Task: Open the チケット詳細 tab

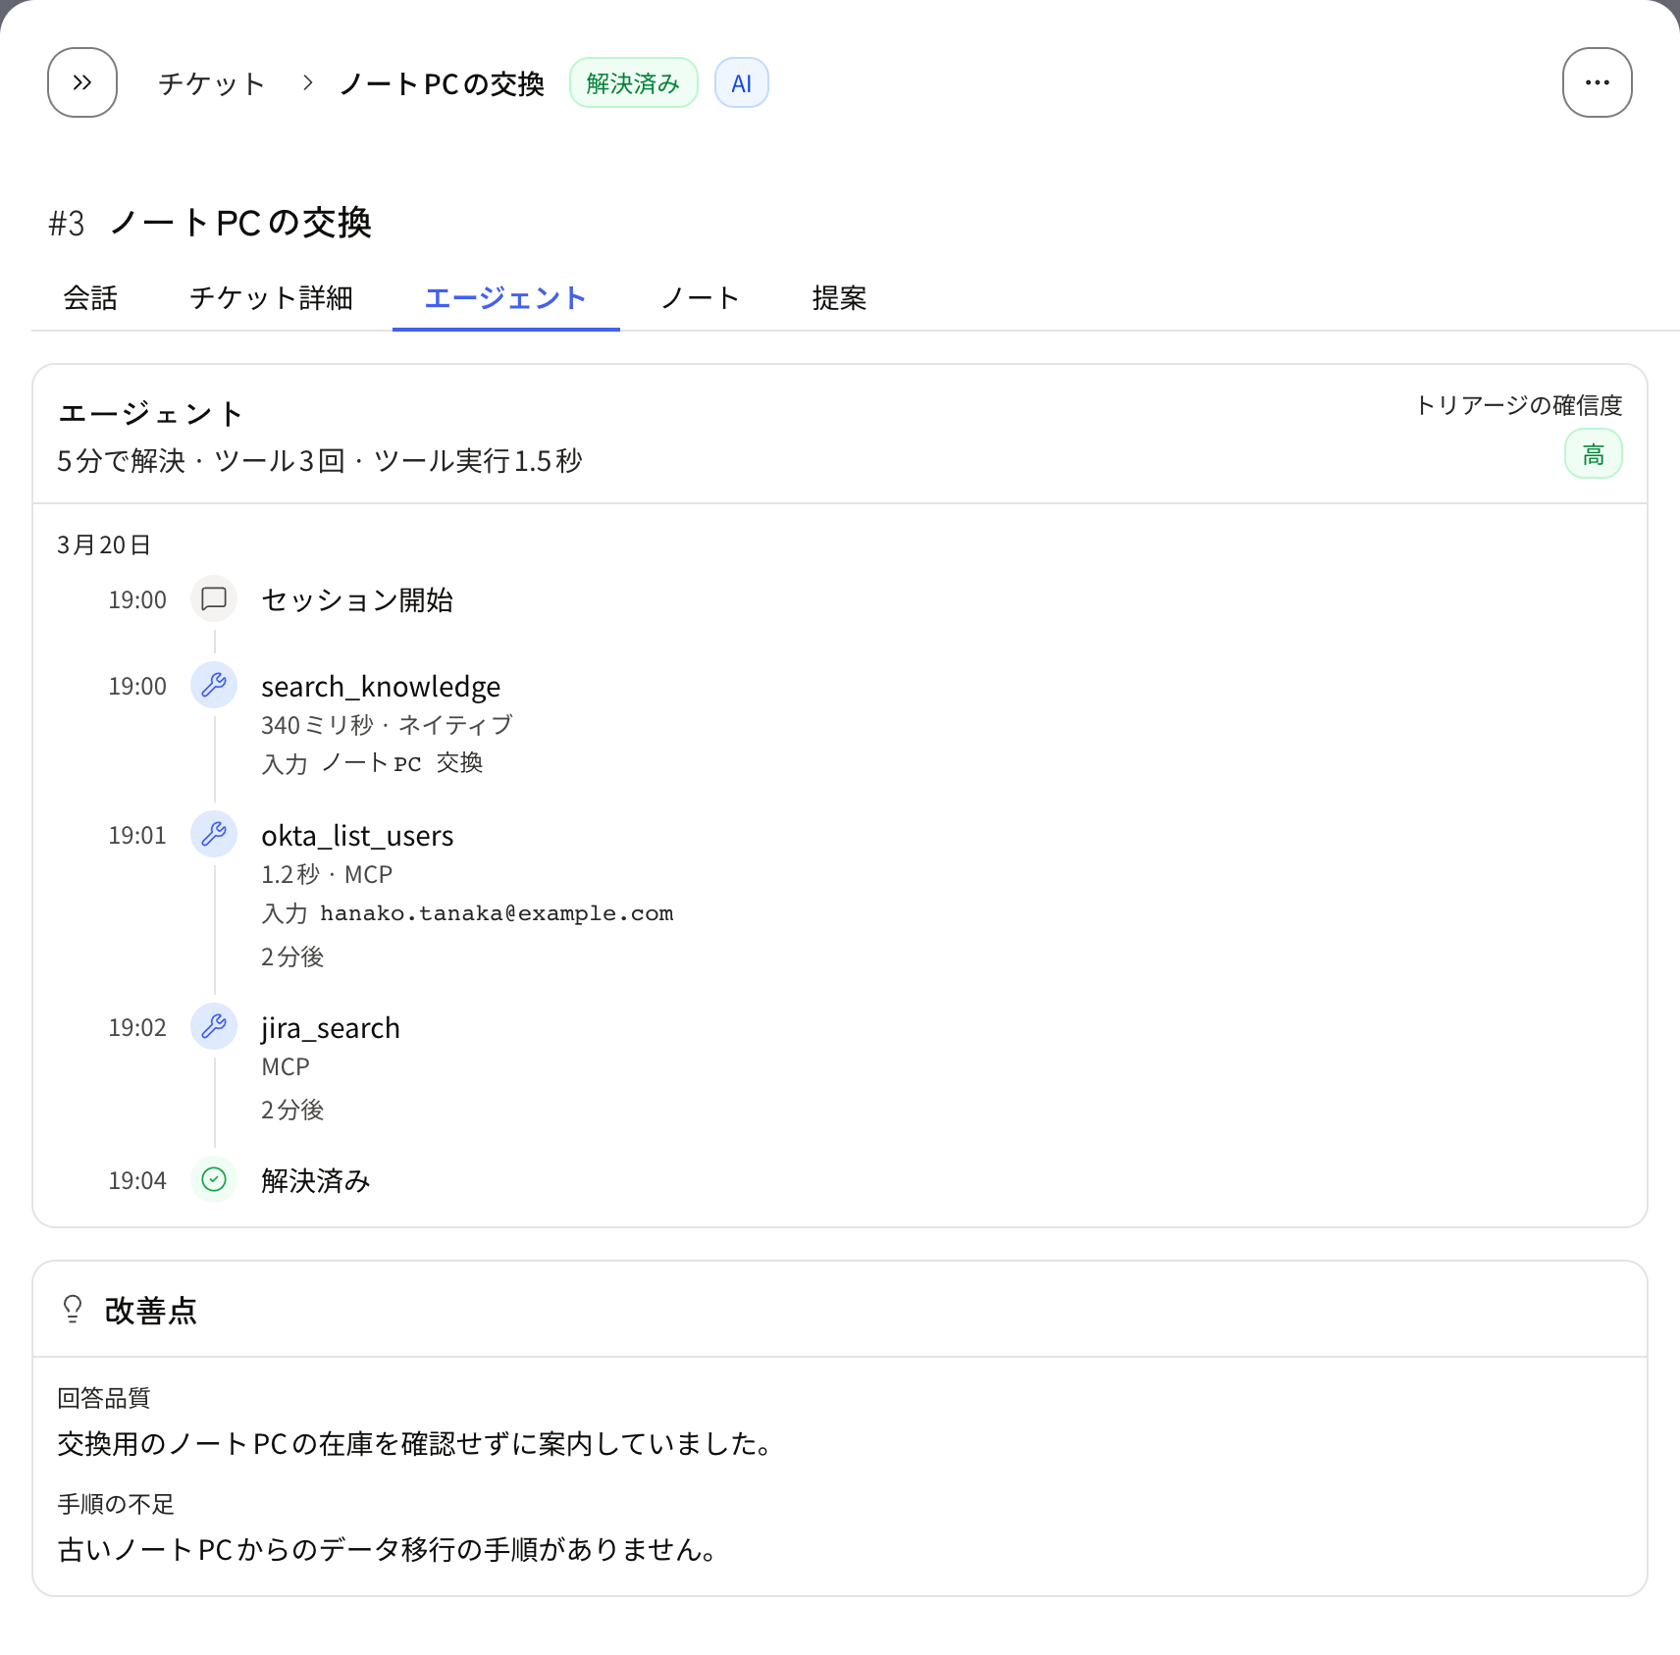Action: pyautogui.click(x=271, y=298)
